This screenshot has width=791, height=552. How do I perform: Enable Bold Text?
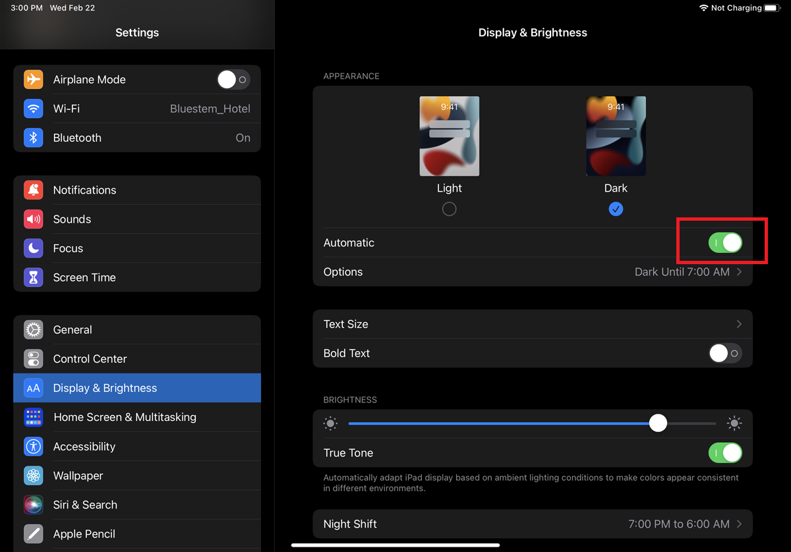(725, 353)
